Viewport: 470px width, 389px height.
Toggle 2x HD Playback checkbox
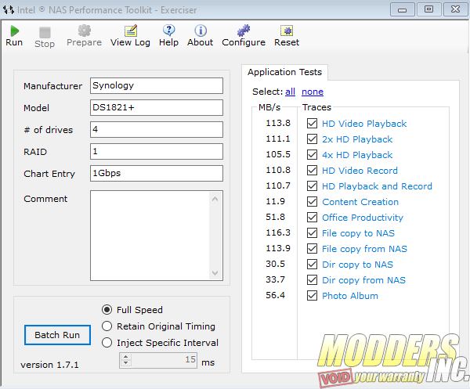point(312,139)
